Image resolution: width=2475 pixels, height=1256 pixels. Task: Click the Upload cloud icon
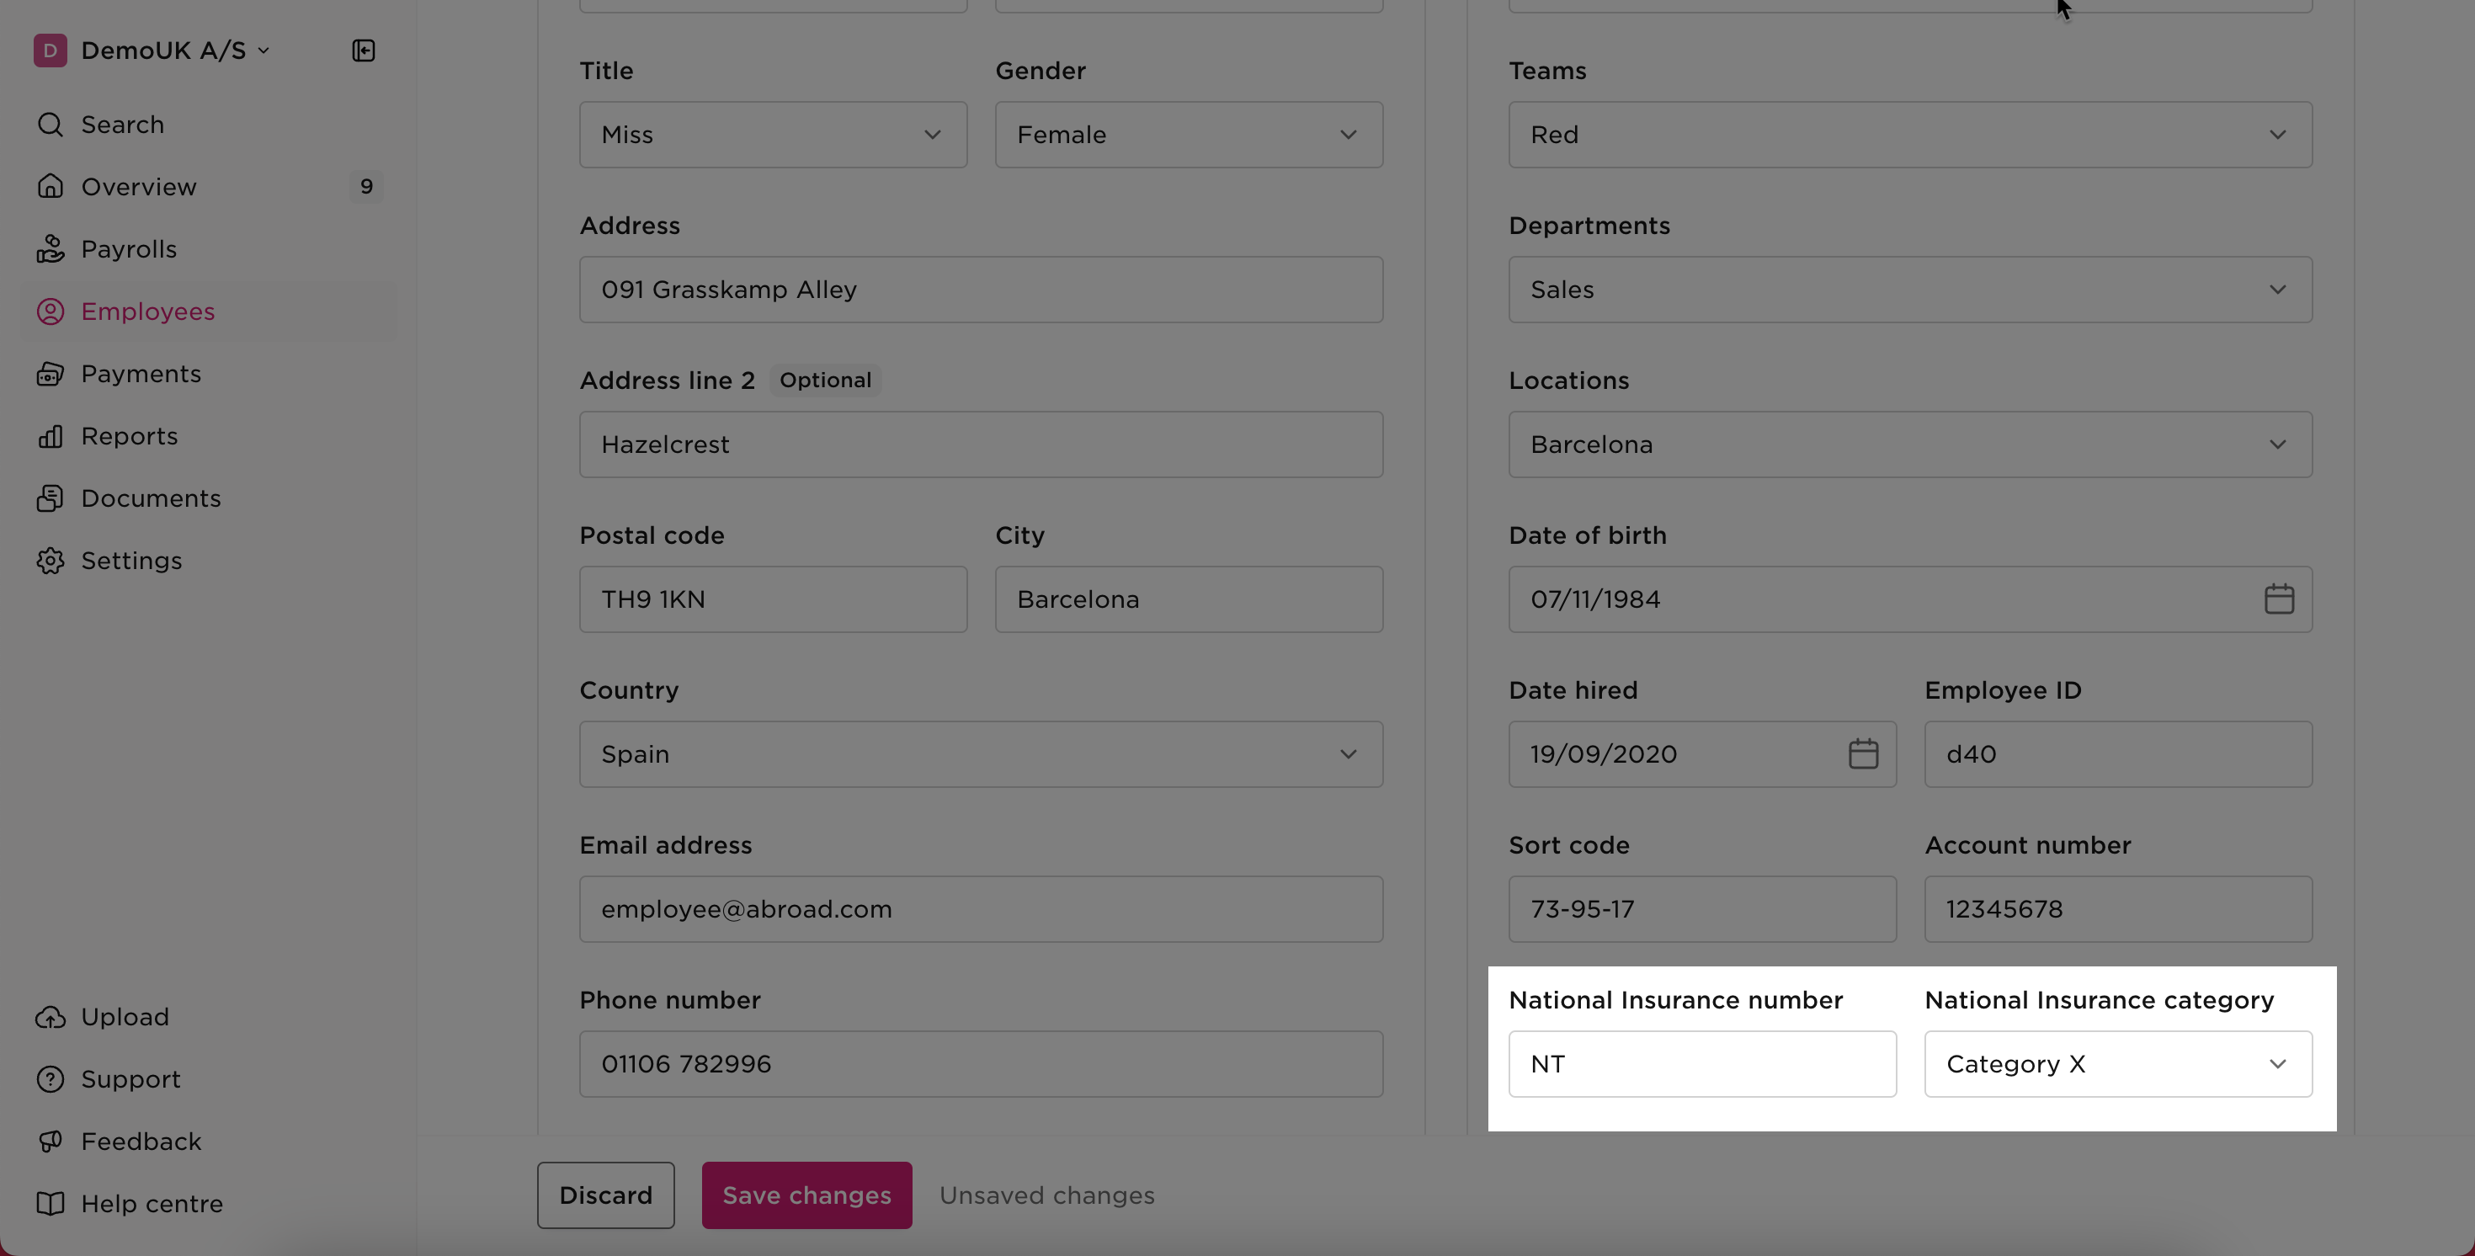pos(50,1017)
